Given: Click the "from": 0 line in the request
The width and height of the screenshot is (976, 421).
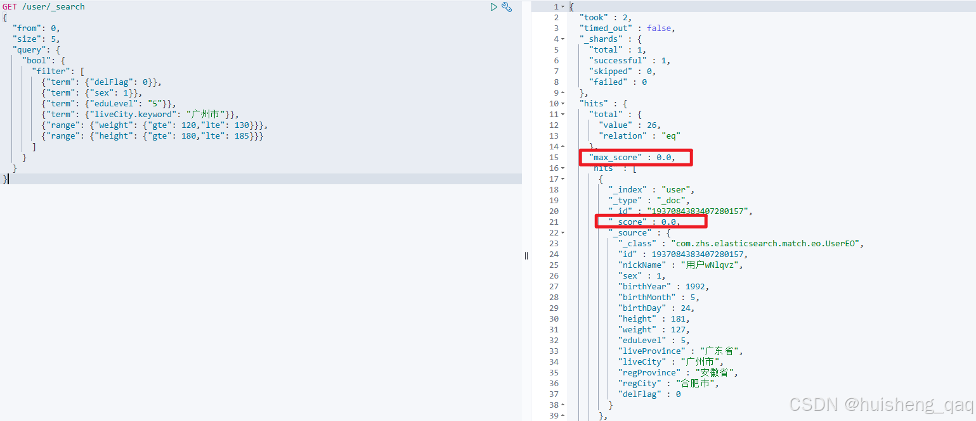Looking at the screenshot, I should 36,28.
